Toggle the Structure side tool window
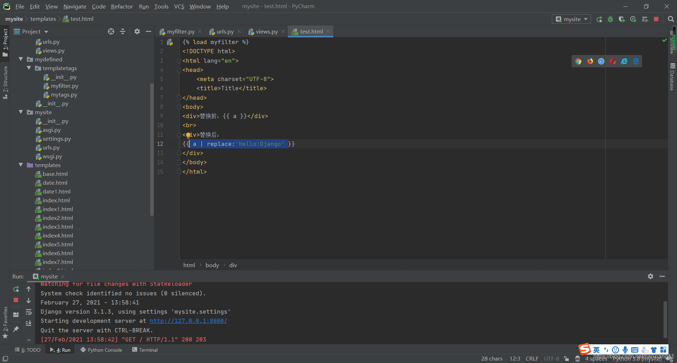This screenshot has height=363, width=677. pyautogui.click(x=5, y=82)
